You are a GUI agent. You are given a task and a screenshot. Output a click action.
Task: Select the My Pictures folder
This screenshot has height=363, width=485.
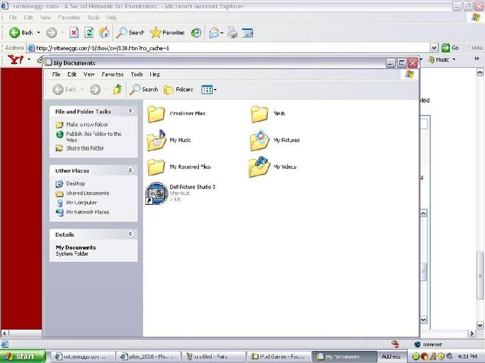[275, 141]
